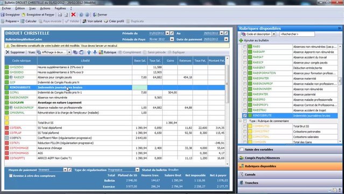
Task: Open the Au end date dropdown arrow
Action: (x=222, y=33)
